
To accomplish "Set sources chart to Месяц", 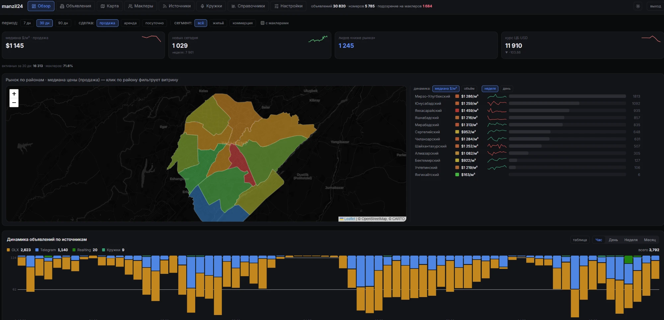I will click(x=650, y=240).
